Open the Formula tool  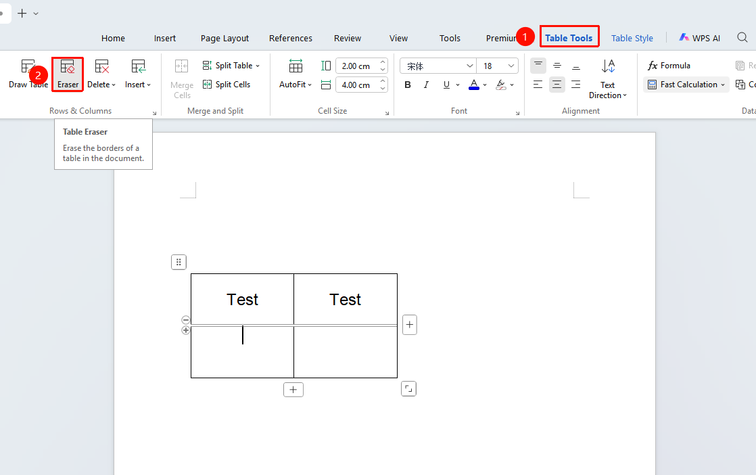point(669,66)
